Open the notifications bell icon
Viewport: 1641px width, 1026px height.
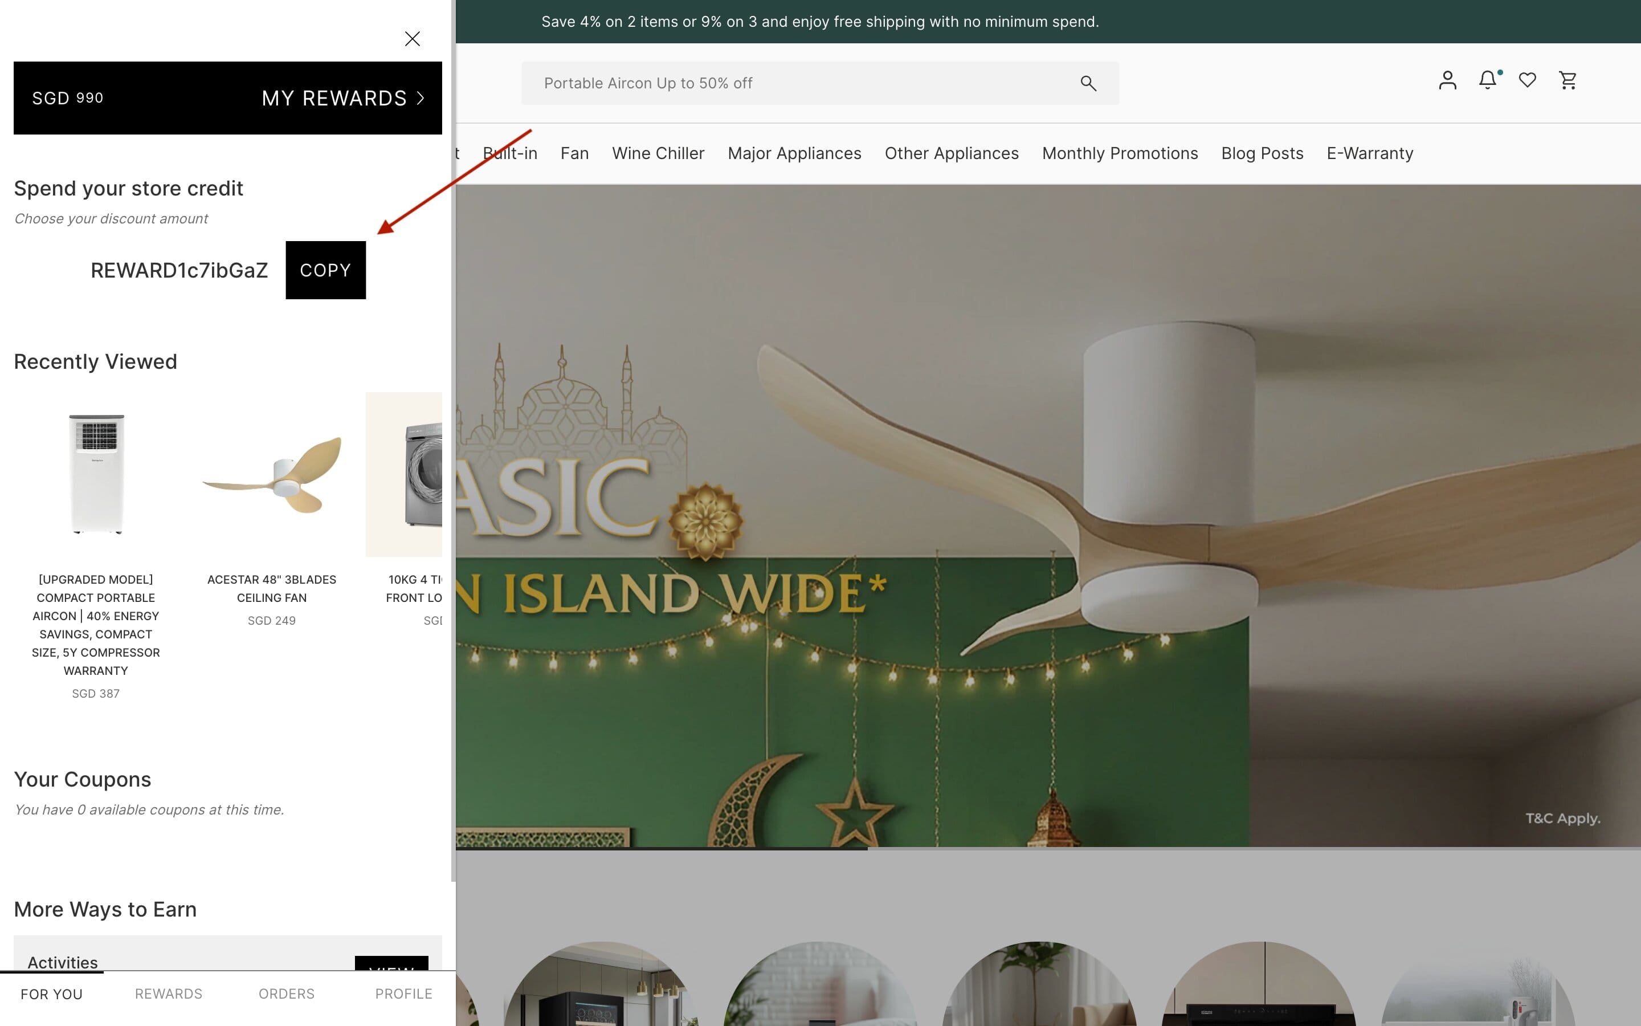(1488, 80)
